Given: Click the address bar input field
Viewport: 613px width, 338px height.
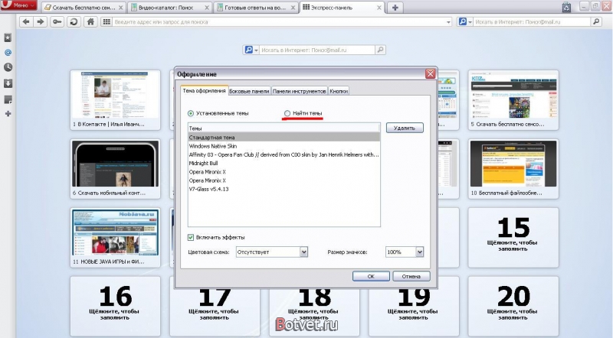Looking at the screenshot, I should pyautogui.click(x=278, y=22).
